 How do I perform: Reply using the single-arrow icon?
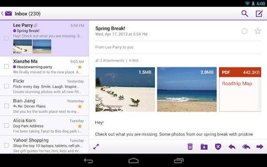[x=232, y=147]
